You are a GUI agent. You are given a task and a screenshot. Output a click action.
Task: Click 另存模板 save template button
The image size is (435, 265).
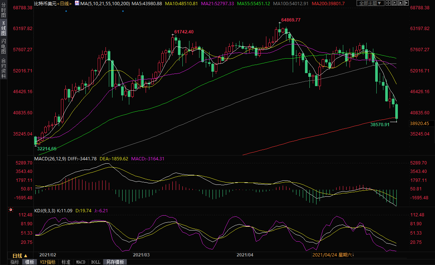115,262
